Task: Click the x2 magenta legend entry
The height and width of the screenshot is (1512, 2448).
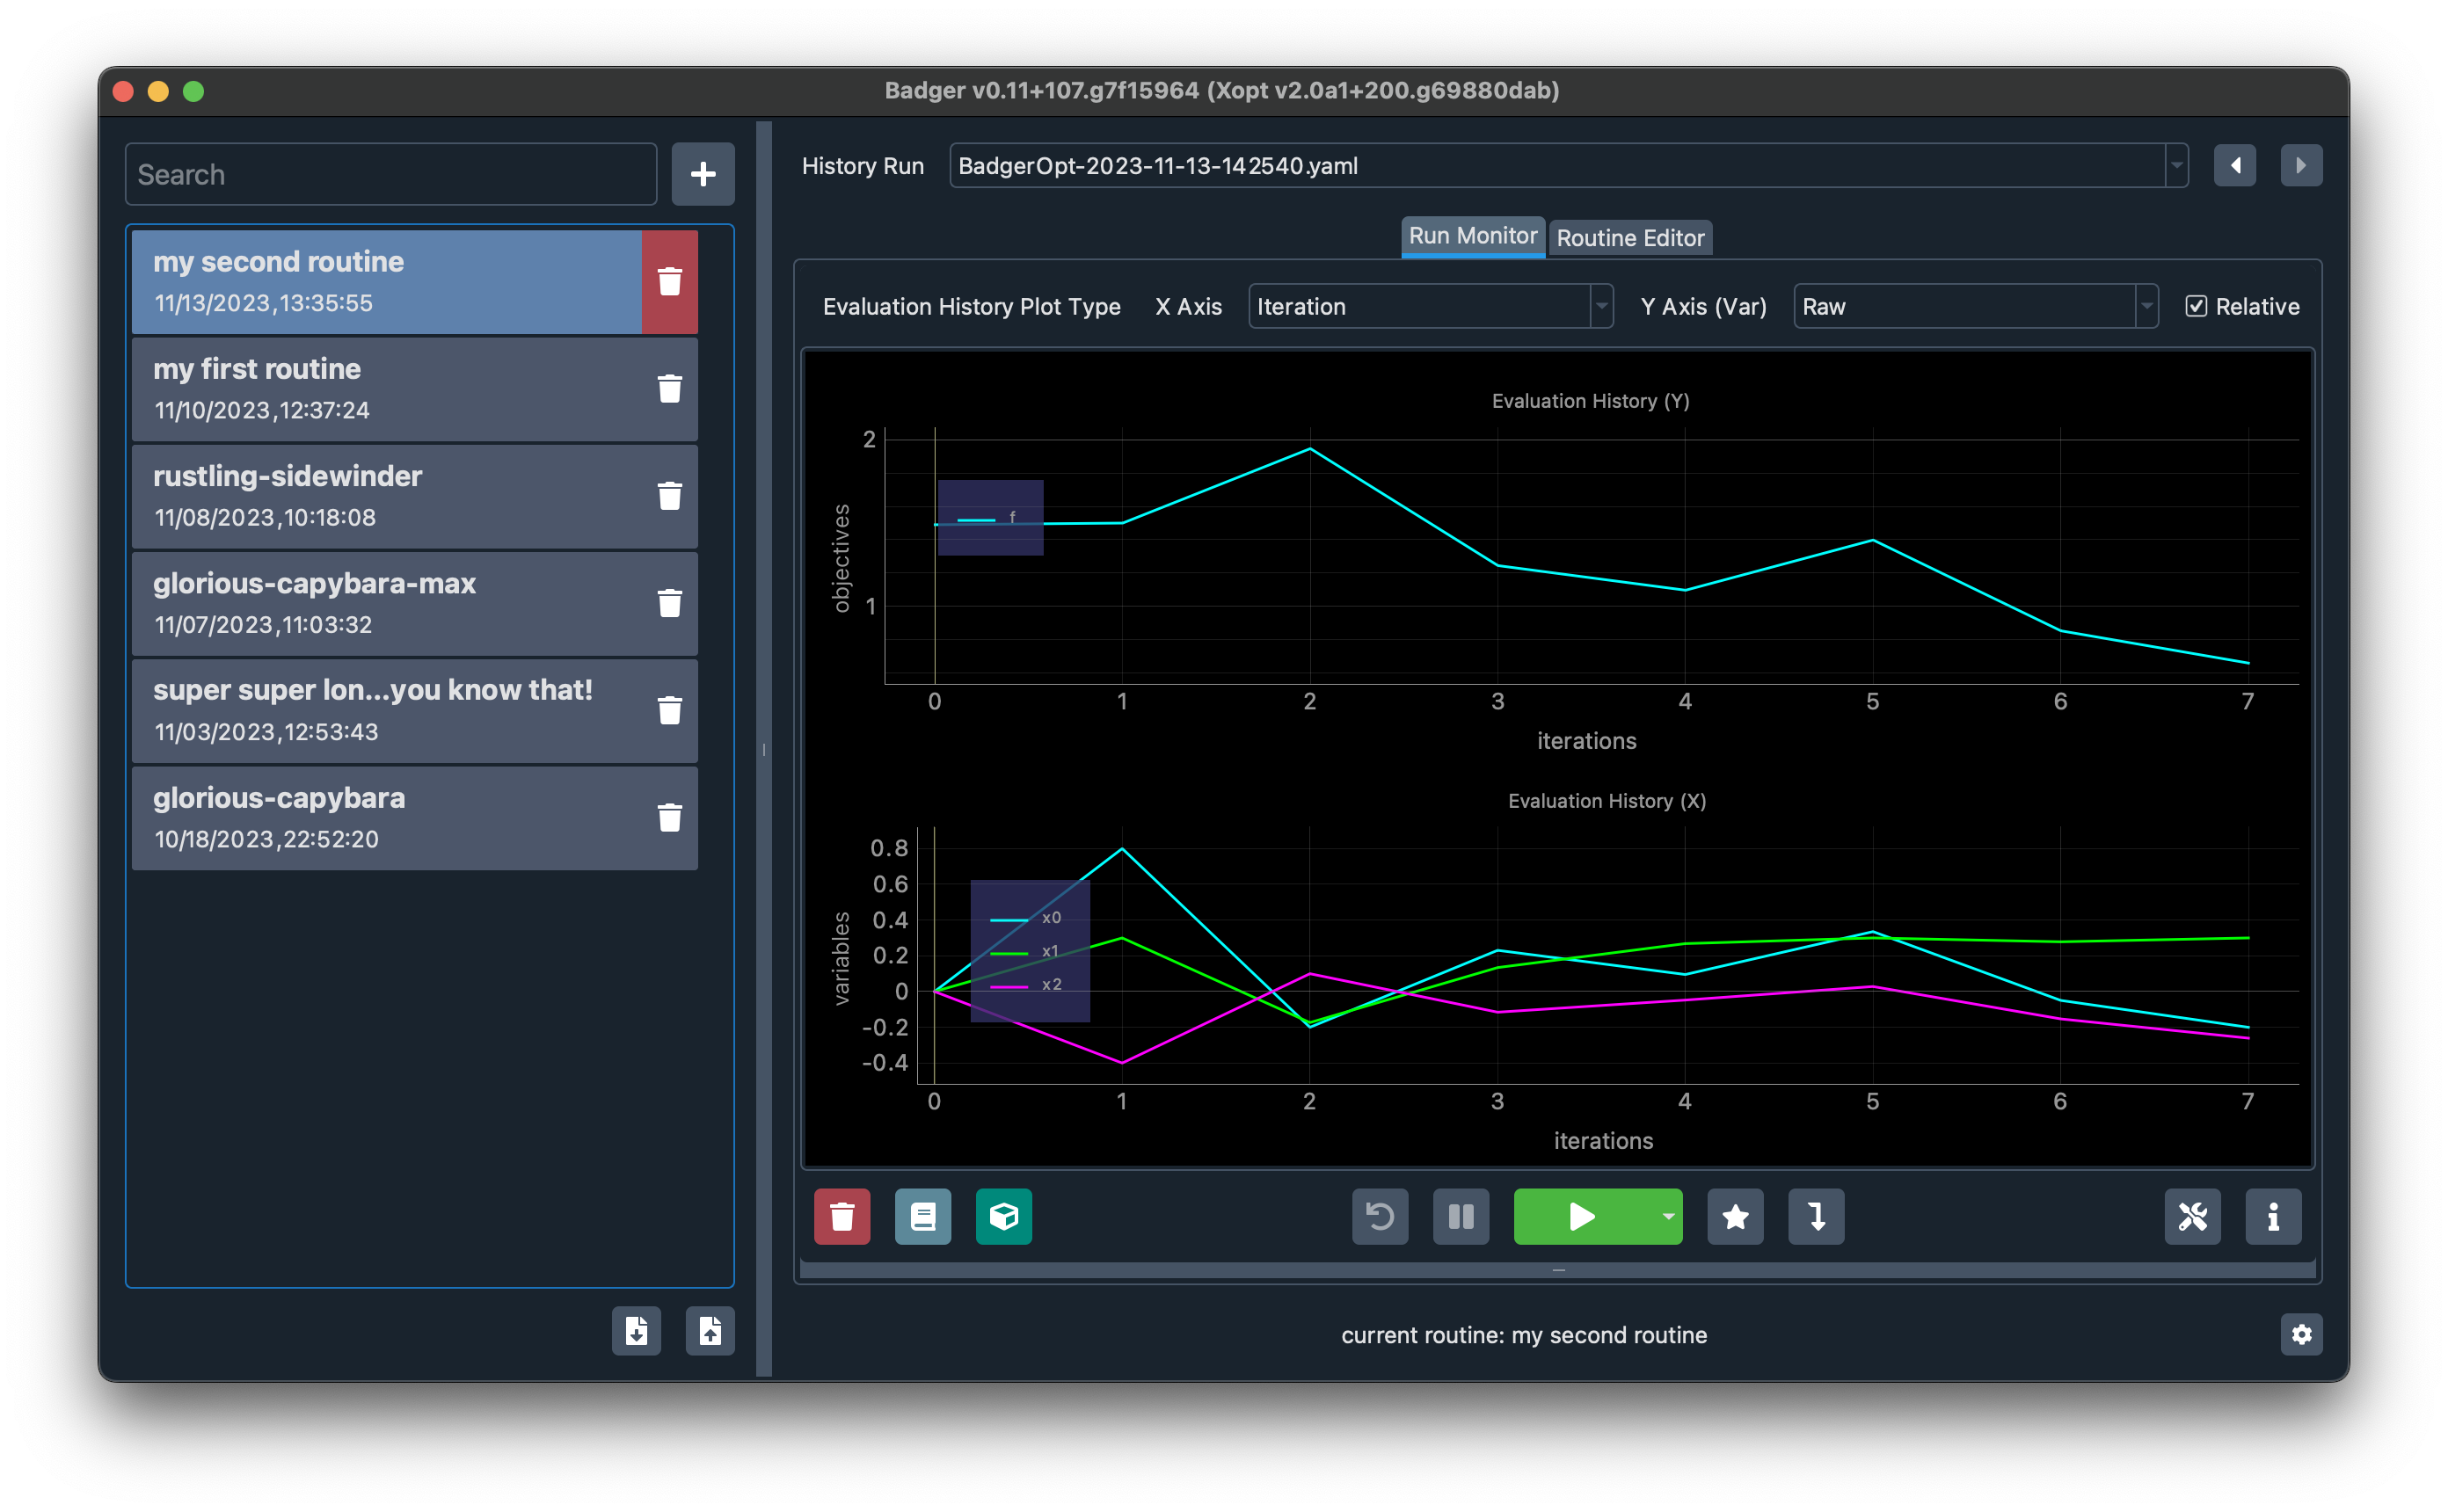Action: pos(1026,985)
